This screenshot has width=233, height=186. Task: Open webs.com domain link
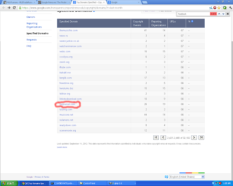coord(65,52)
